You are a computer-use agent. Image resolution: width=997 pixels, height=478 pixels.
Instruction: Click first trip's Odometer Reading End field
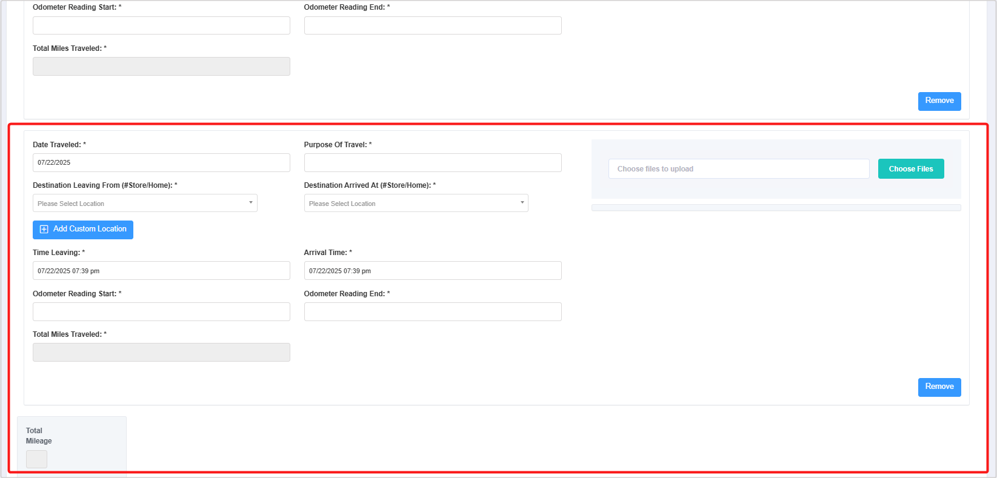pos(432,25)
